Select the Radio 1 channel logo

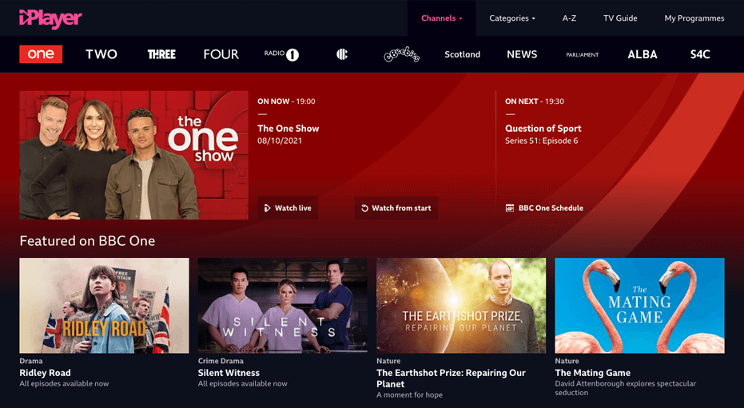coord(281,54)
